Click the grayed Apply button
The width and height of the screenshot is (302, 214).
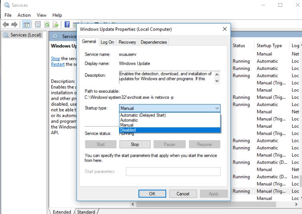click(214, 194)
